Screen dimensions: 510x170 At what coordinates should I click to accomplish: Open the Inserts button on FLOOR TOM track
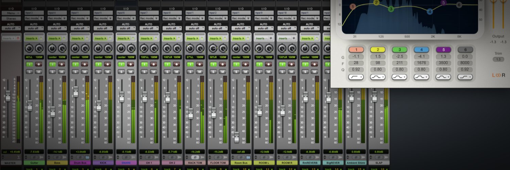coord(216,38)
